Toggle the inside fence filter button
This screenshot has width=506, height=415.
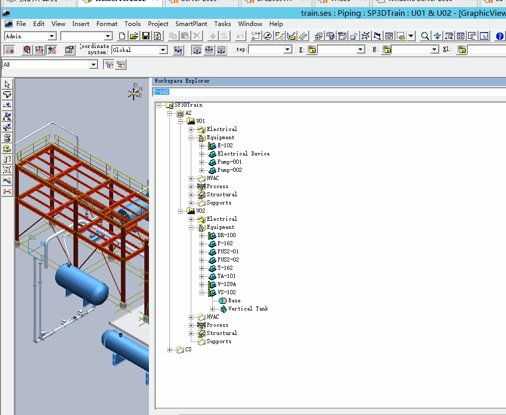point(109,64)
